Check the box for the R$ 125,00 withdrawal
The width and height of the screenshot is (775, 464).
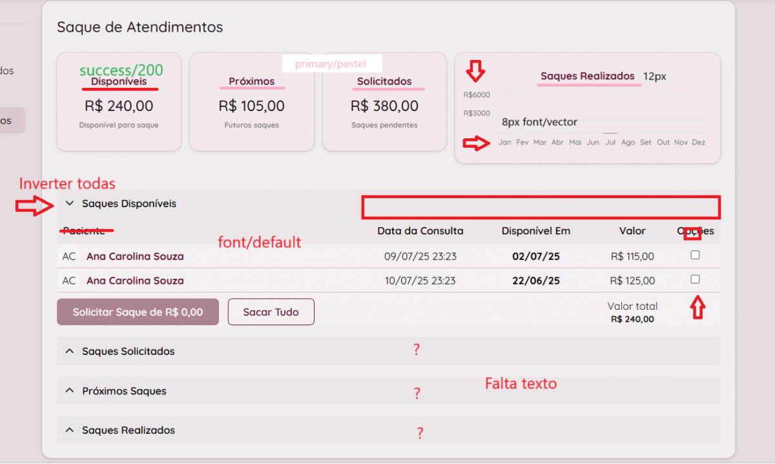tap(695, 279)
